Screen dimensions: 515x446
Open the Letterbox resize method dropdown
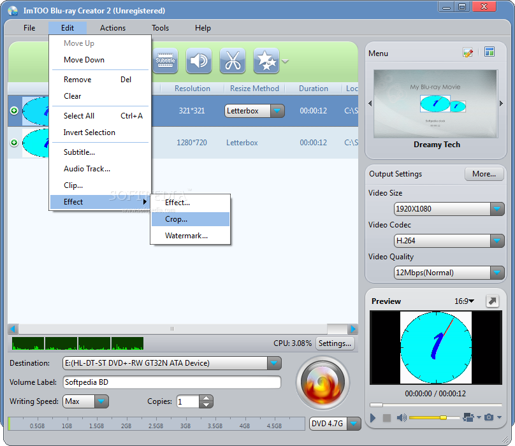point(277,111)
